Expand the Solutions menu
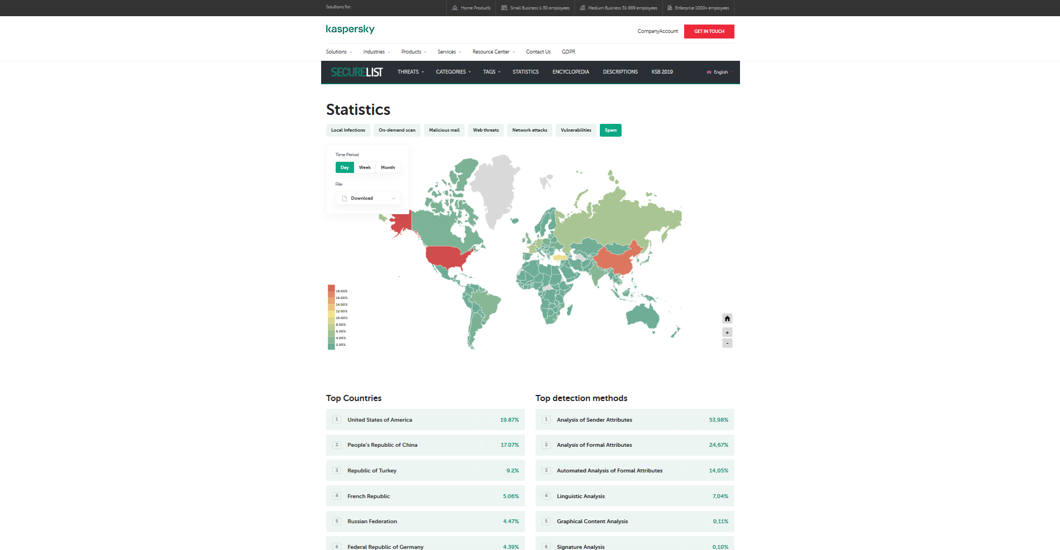Screen dimensions: 1060x550 [339, 52]
